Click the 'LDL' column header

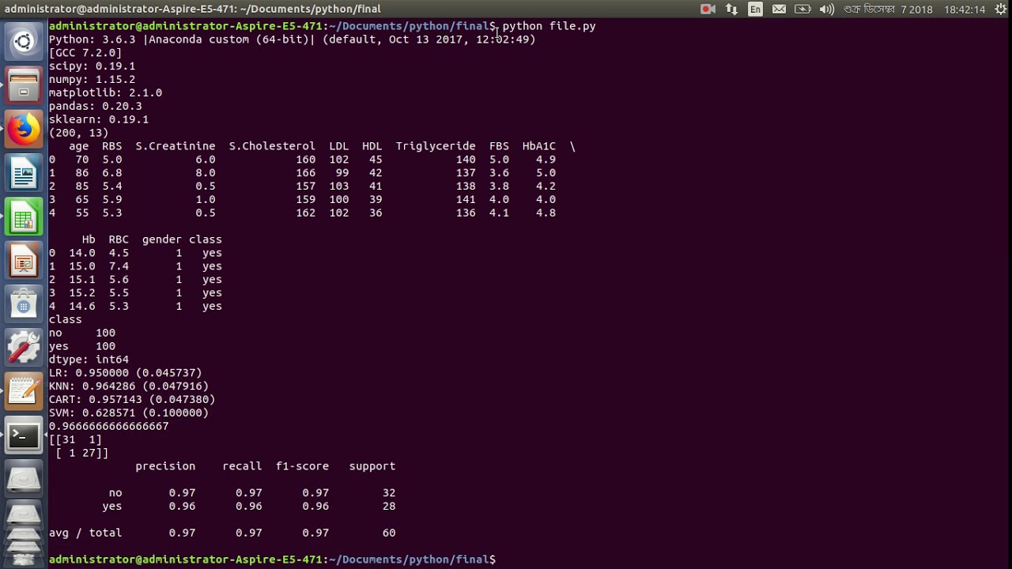click(x=338, y=146)
